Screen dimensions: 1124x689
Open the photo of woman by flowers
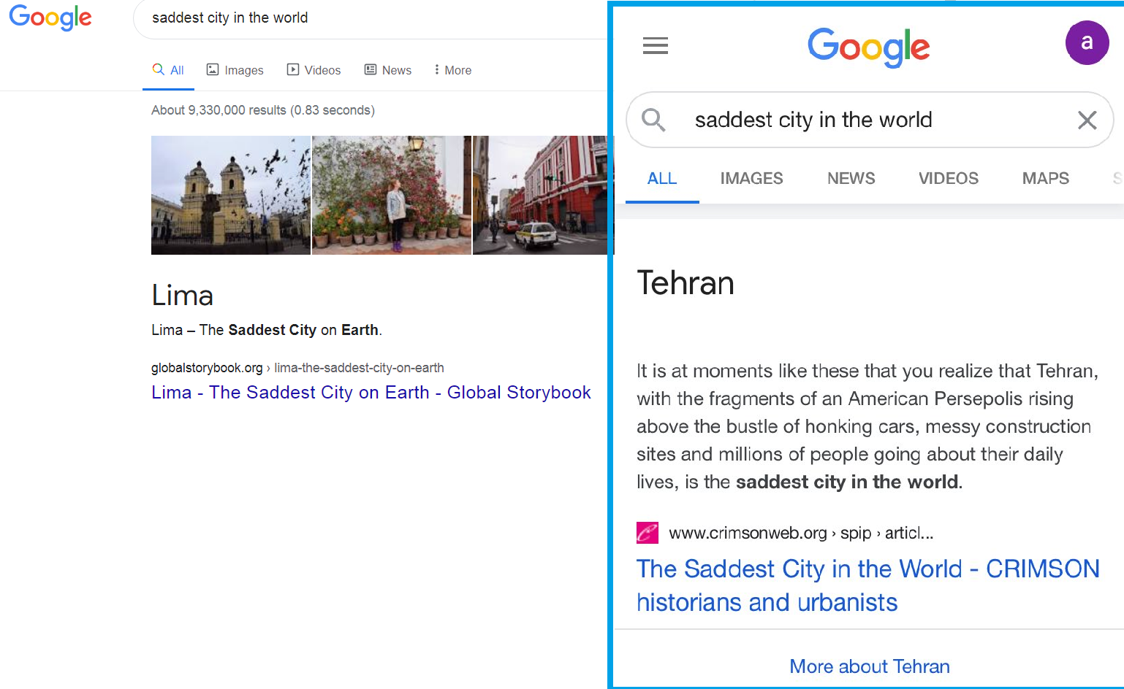point(392,195)
